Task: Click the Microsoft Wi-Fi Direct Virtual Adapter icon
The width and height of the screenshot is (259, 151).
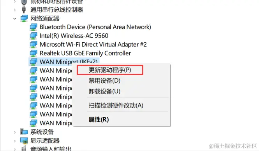Action: click(x=33, y=45)
